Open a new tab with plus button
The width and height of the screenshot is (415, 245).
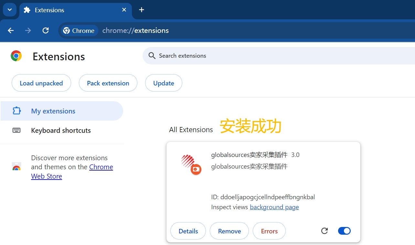[141, 10]
